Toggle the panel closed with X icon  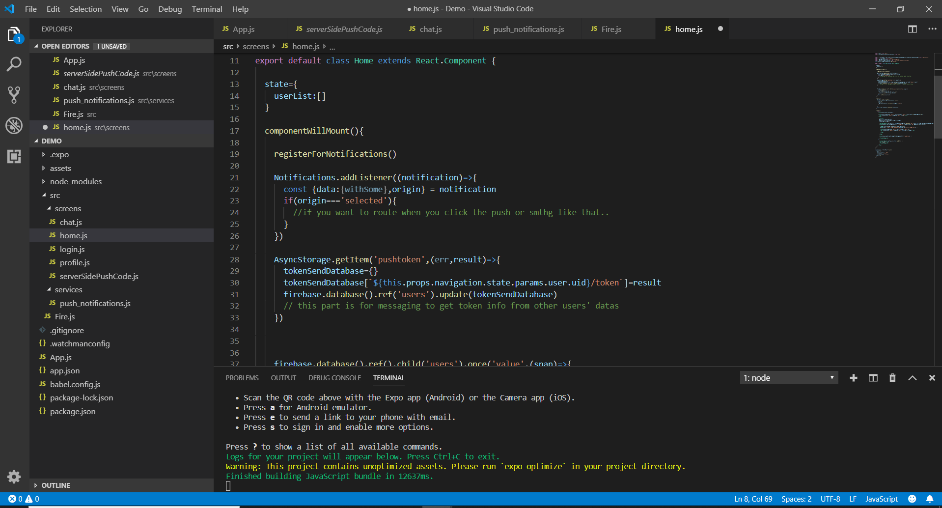pos(931,378)
